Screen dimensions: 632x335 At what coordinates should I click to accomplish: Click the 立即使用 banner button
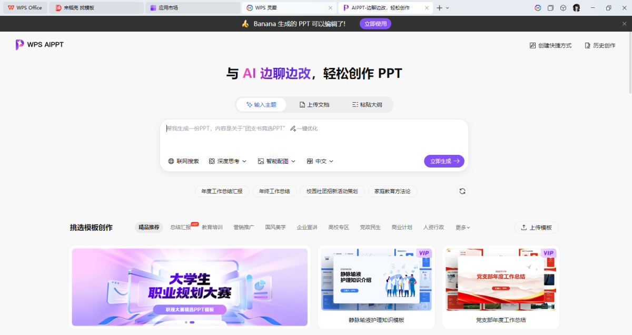(x=375, y=24)
